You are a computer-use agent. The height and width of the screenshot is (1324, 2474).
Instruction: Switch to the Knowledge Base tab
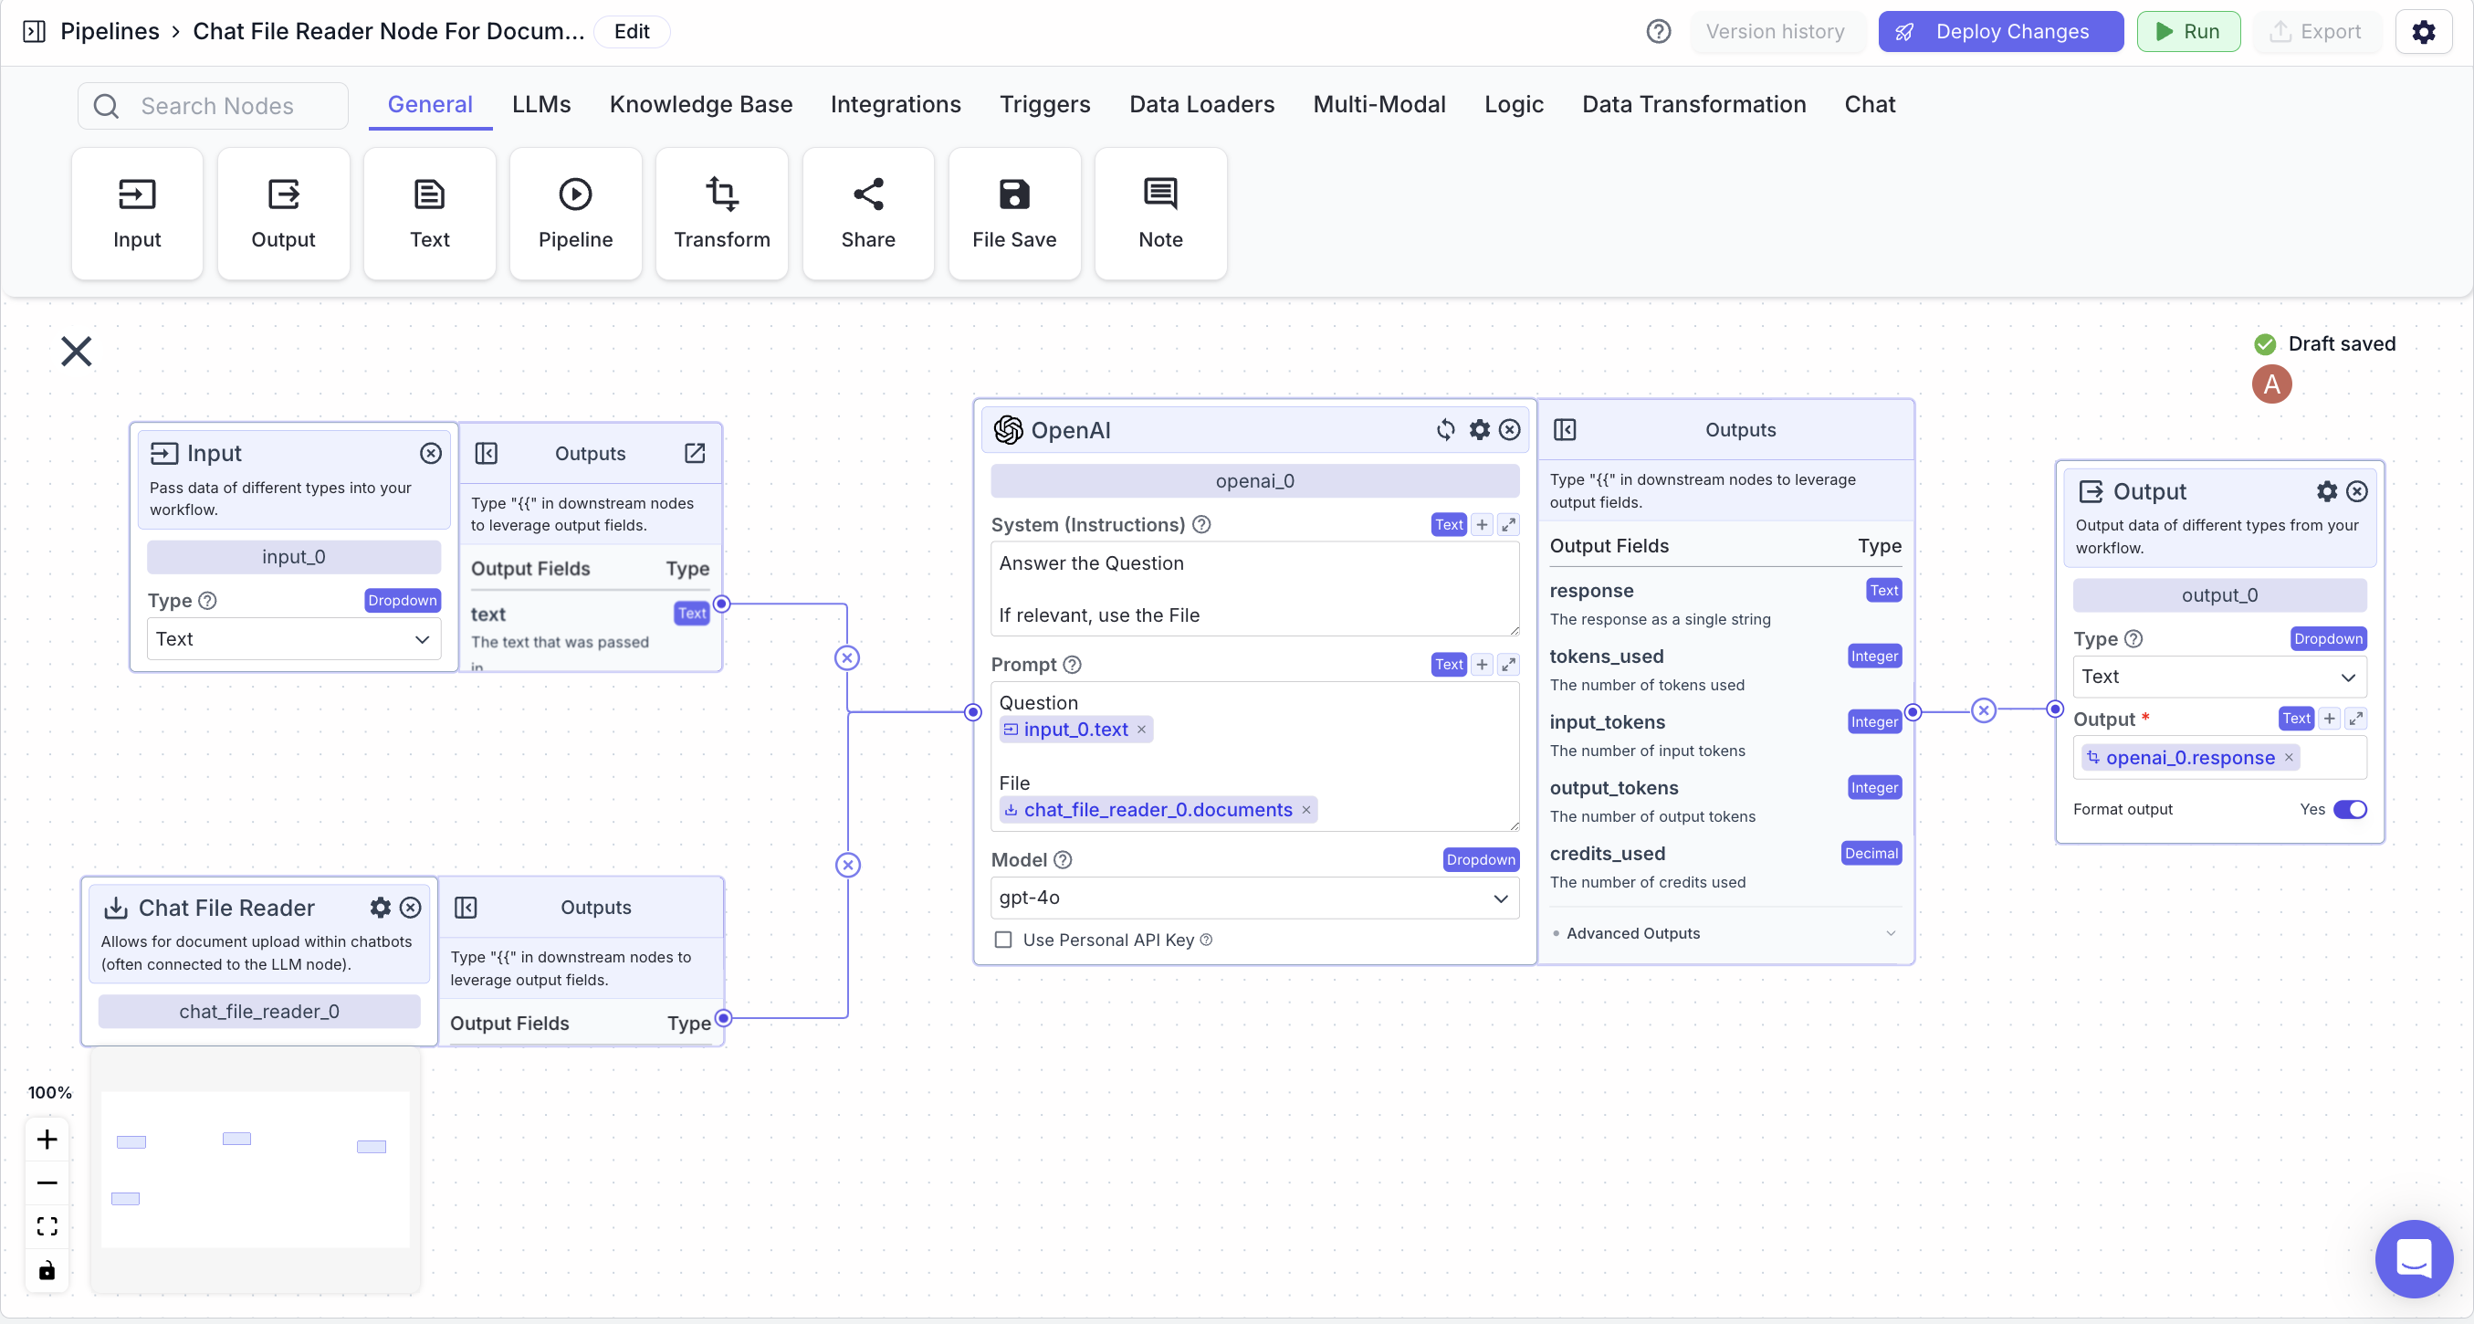(x=700, y=104)
